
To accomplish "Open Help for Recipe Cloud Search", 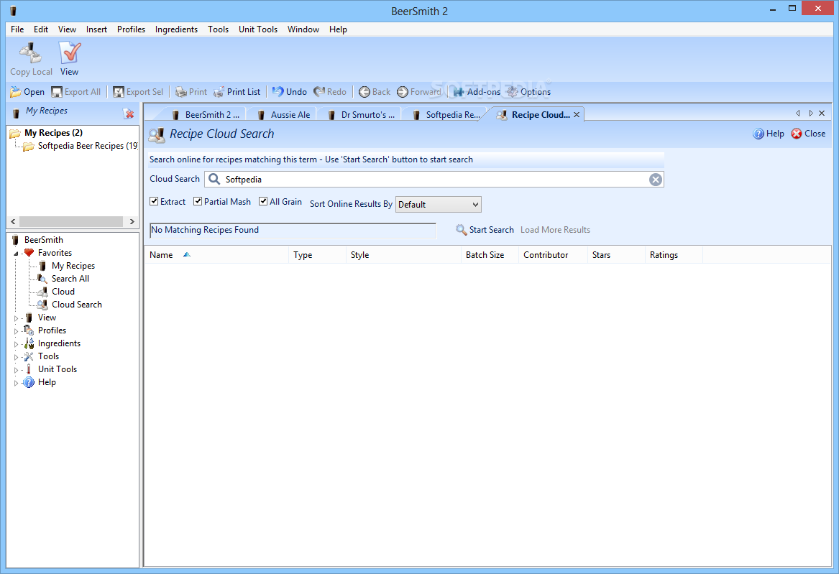I will [x=769, y=134].
